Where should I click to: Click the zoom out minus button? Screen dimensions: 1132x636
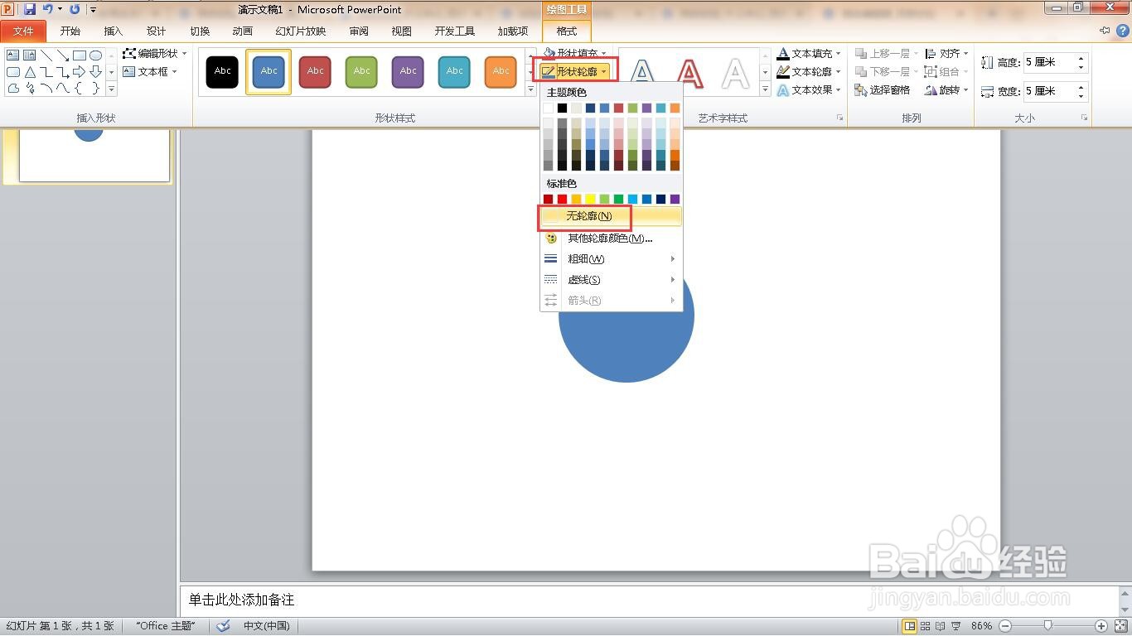1004,626
